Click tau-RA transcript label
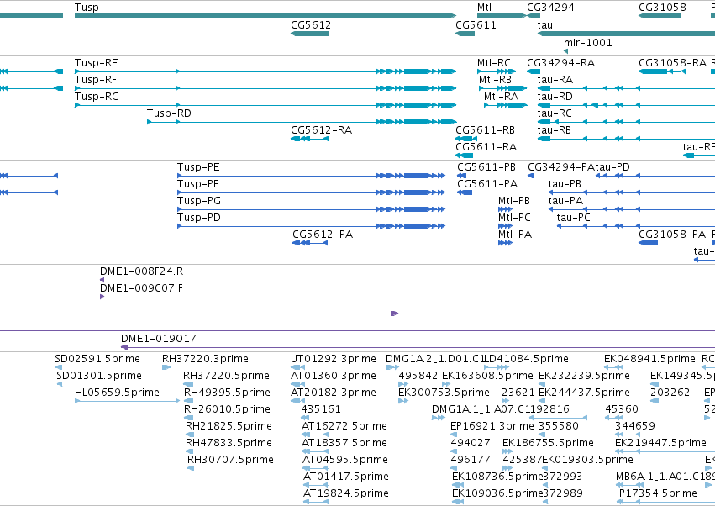 pyautogui.click(x=555, y=80)
